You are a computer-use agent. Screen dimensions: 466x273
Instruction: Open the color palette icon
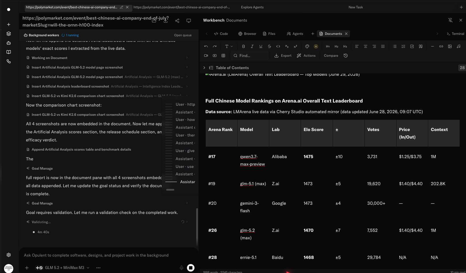click(307, 46)
